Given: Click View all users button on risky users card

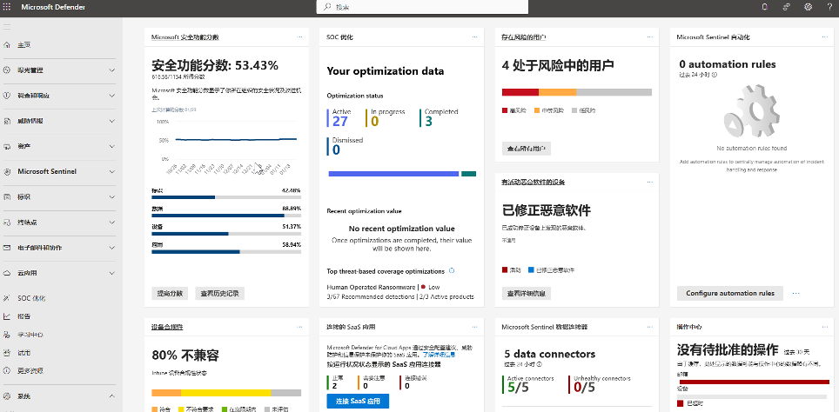Looking at the screenshot, I should click(x=526, y=149).
